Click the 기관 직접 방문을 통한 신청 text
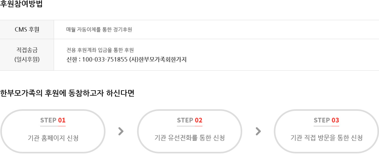 [x=326, y=138]
